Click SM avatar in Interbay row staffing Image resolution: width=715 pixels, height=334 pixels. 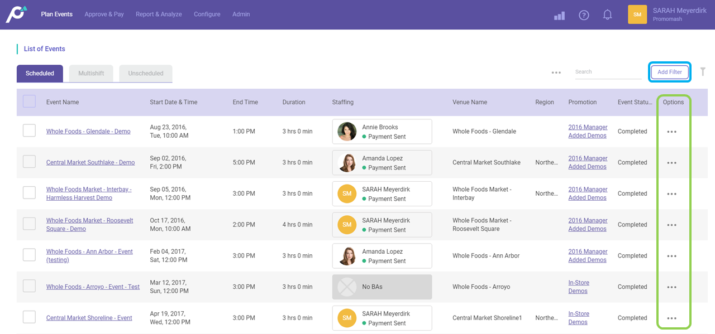tap(347, 193)
